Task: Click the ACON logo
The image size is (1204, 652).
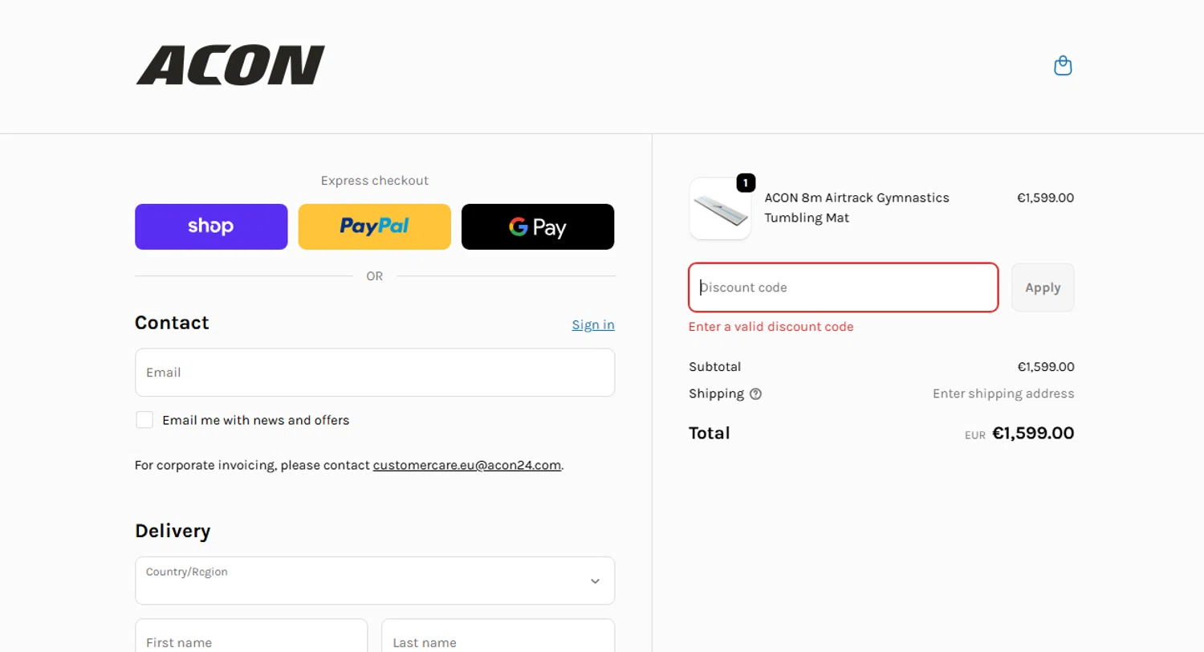Action: coord(230,65)
